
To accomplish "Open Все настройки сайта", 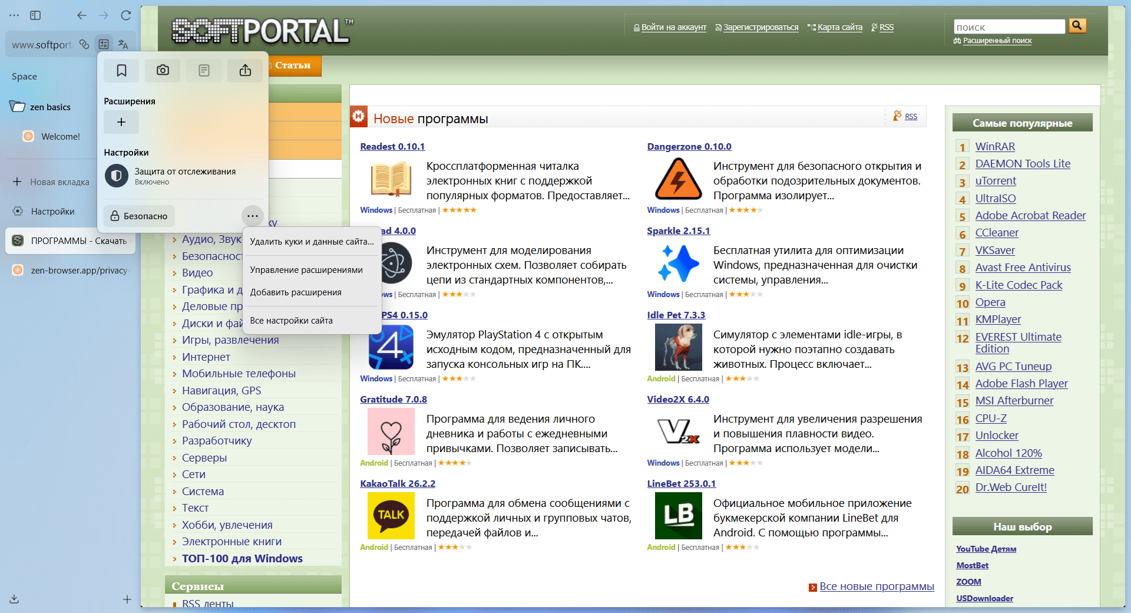I will (312, 321).
